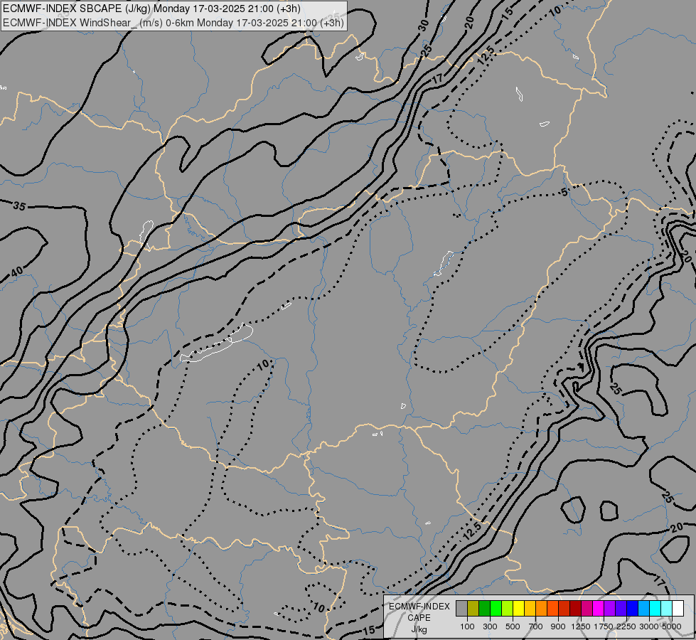Select the bright green legend swatch
This screenshot has height=640, width=696.
coord(496,608)
